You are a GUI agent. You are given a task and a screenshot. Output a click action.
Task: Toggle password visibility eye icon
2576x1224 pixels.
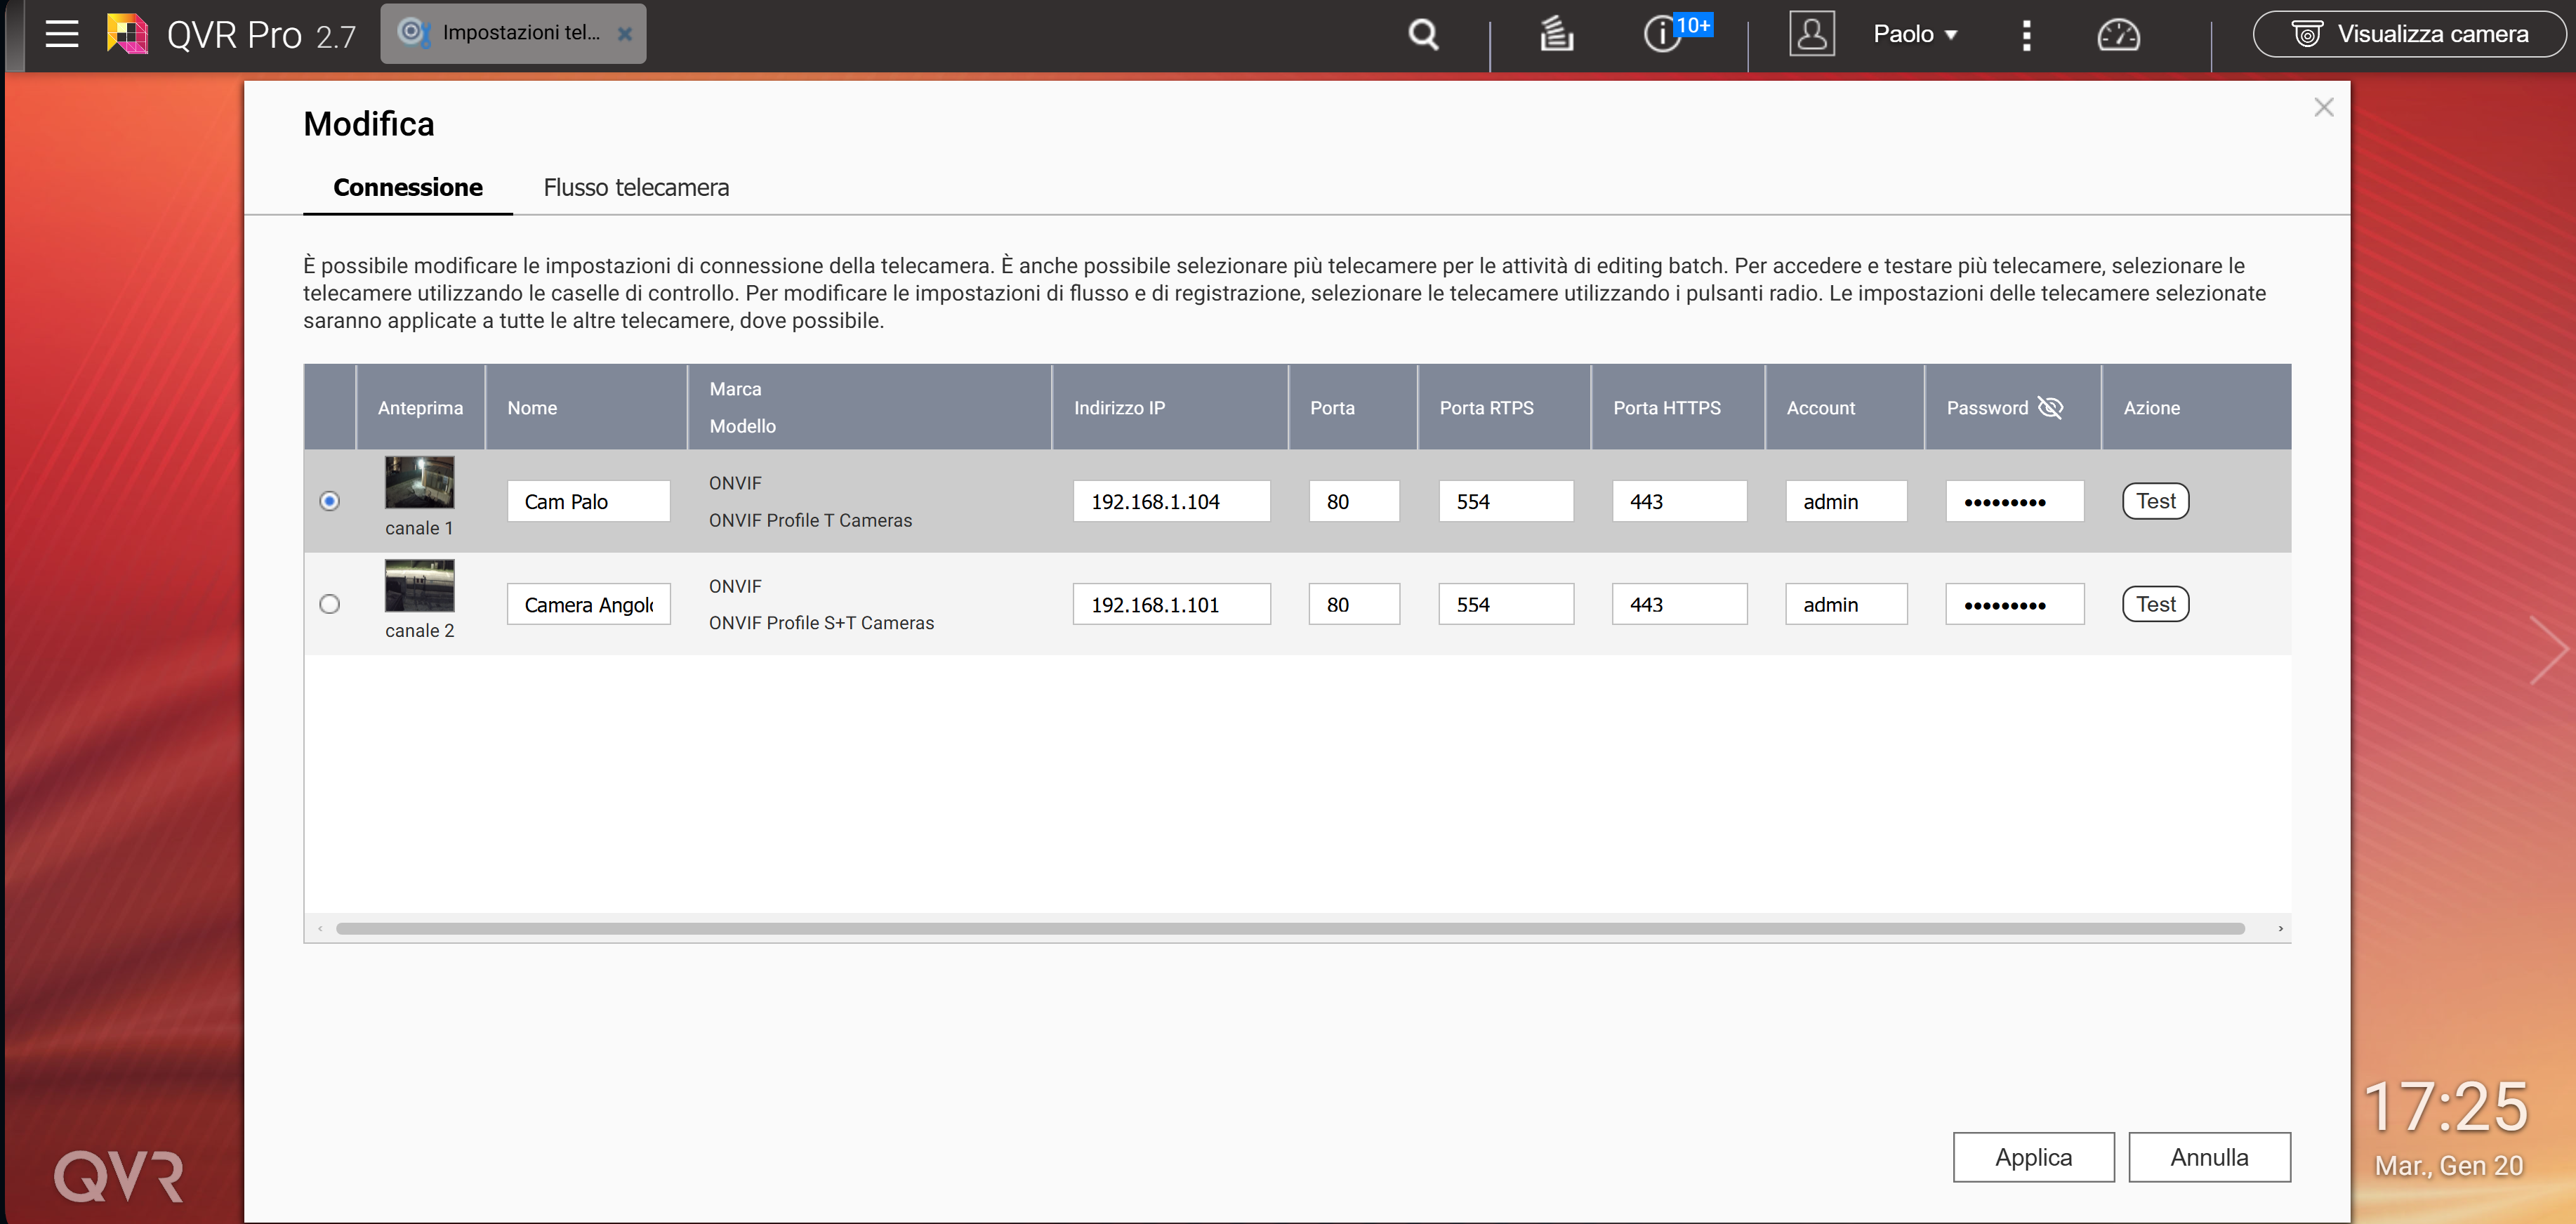coord(2051,408)
